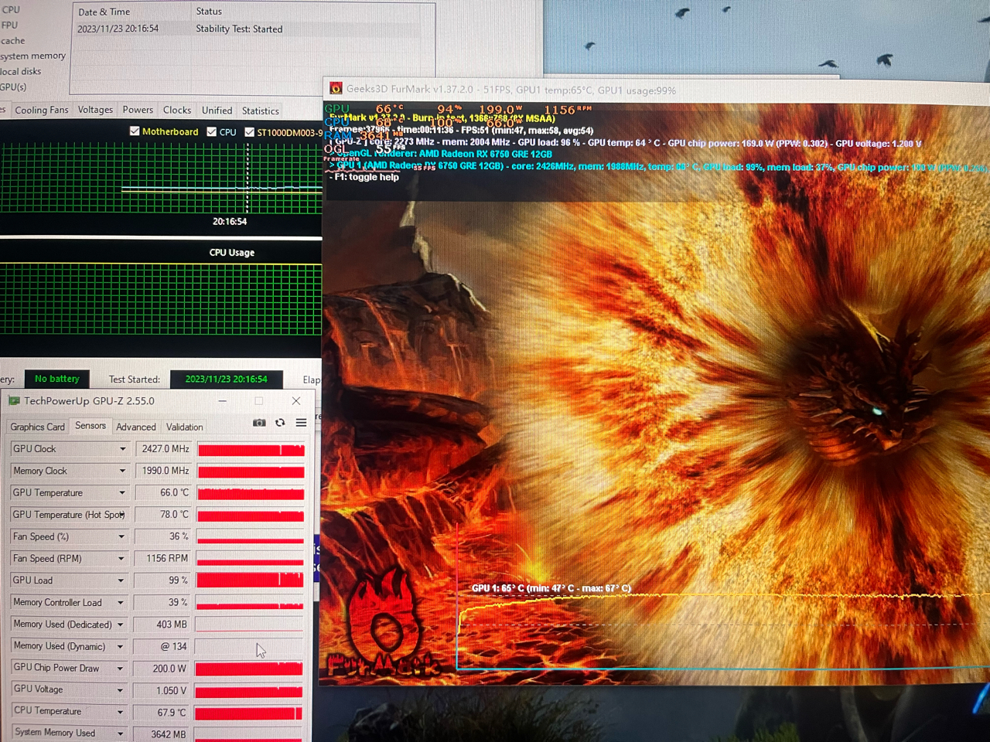This screenshot has height=742, width=990.
Task: Open the Advanced tab in GPU-Z
Action: (x=135, y=427)
